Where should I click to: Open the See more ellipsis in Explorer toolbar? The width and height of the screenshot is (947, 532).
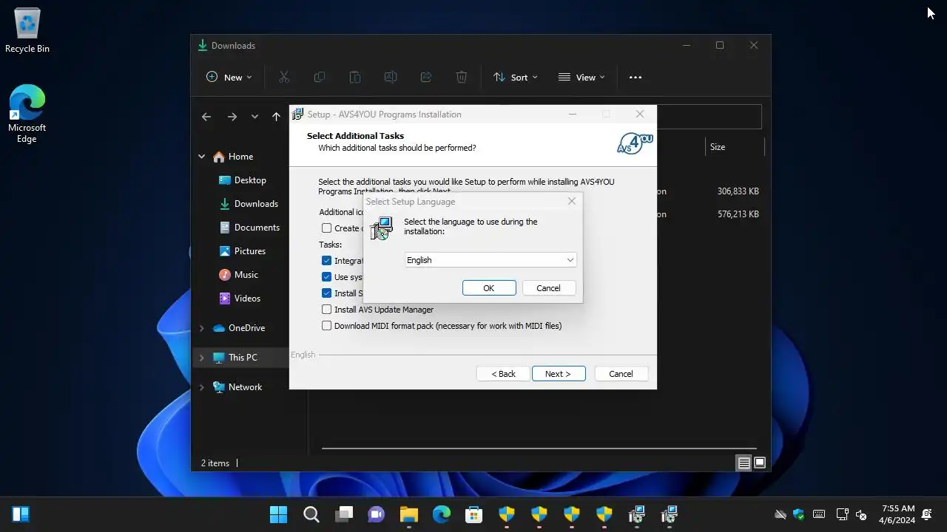click(636, 77)
